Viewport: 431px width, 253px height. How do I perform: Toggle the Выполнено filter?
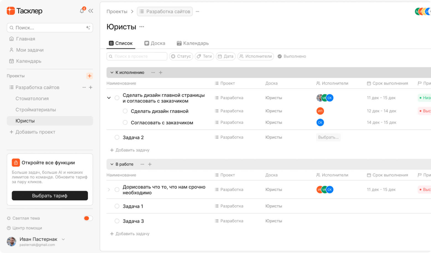pyautogui.click(x=292, y=56)
